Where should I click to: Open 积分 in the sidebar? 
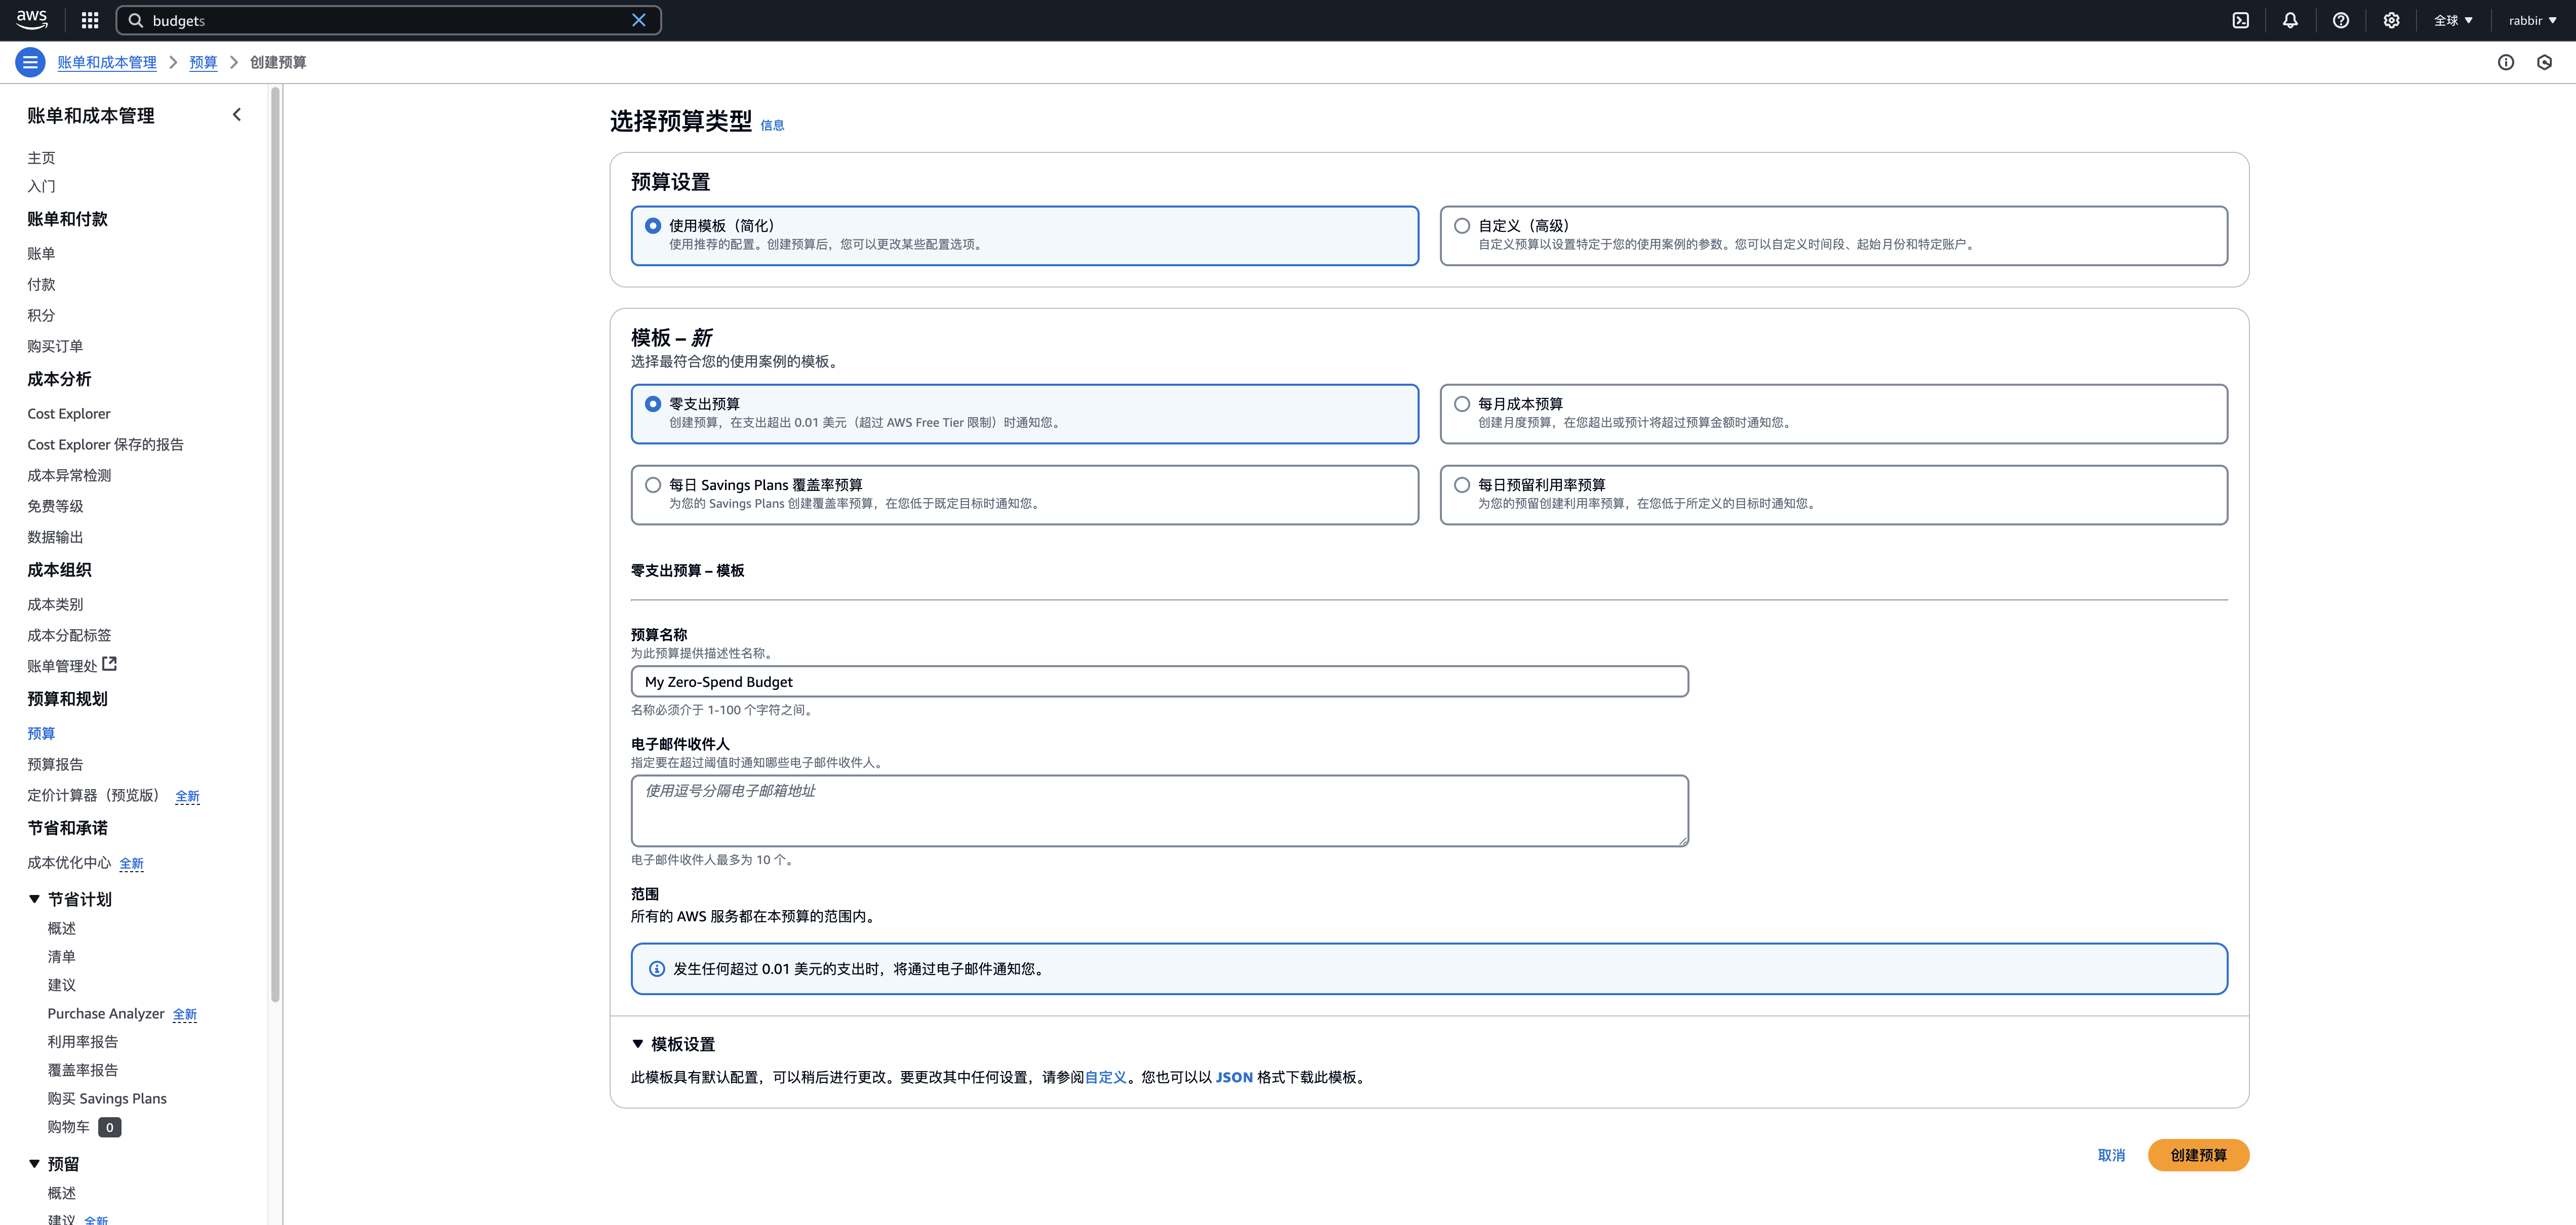[41, 315]
